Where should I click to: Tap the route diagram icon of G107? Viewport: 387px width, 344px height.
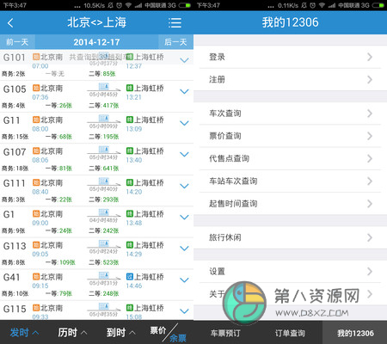104,150
